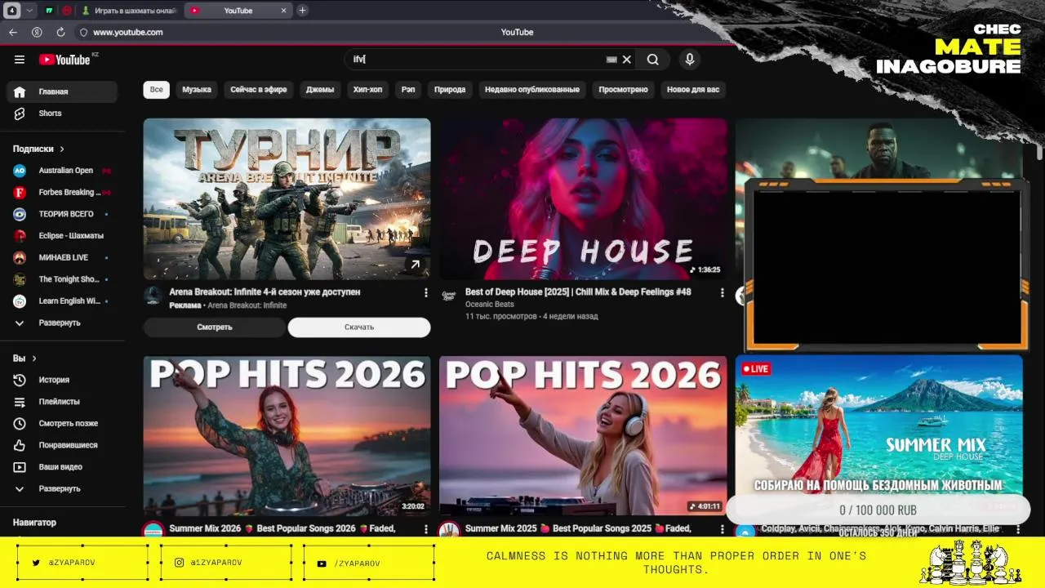Select the Новое для вас filter chip
Screen dimensions: 1045x588
[x=693, y=90]
